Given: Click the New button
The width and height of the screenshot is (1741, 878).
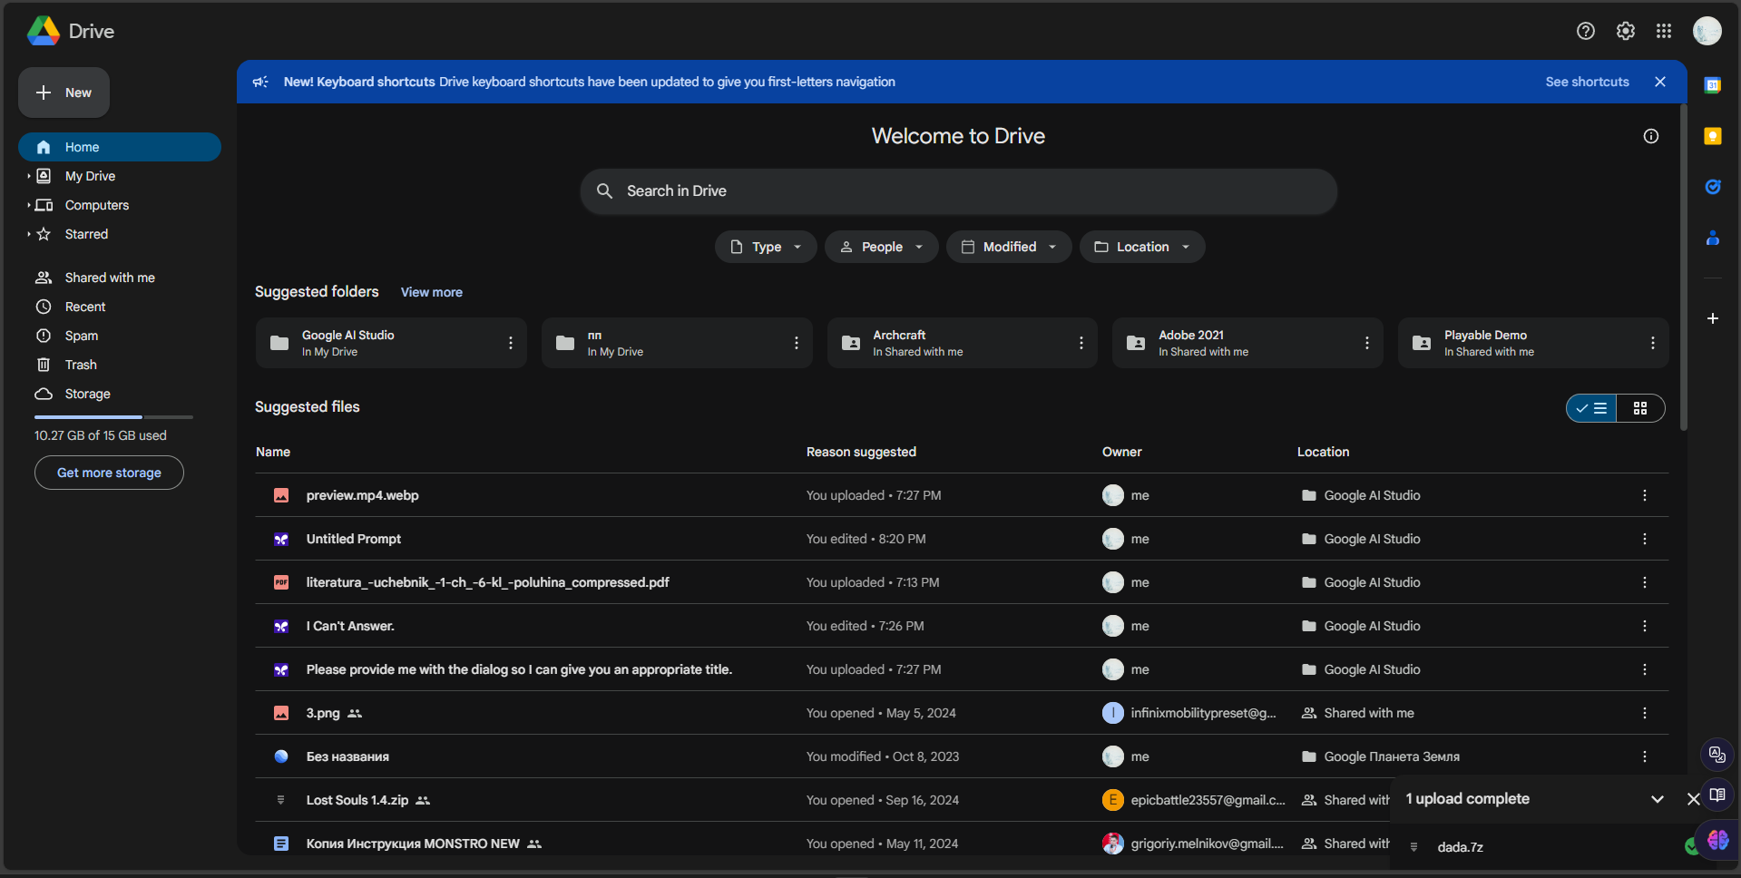Looking at the screenshot, I should pyautogui.click(x=64, y=93).
